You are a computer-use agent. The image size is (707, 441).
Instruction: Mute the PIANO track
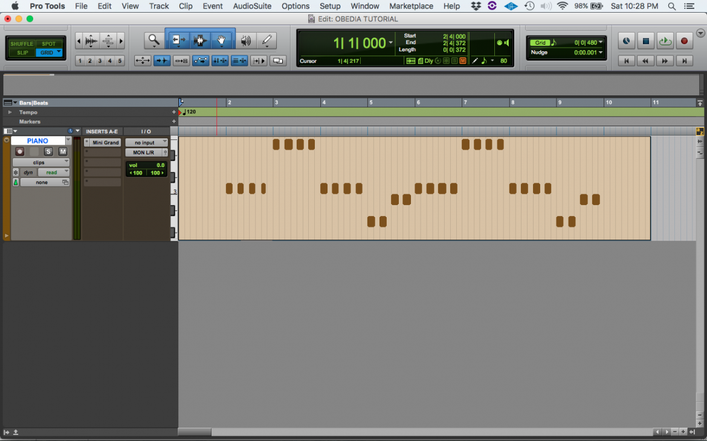point(62,151)
